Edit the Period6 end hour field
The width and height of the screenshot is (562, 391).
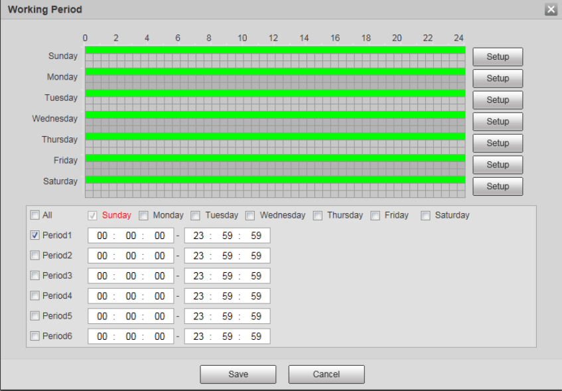click(198, 337)
